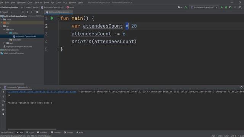
Task: Close the ArithmeticOperation.kt editor tab
Action: [x=71, y=12]
